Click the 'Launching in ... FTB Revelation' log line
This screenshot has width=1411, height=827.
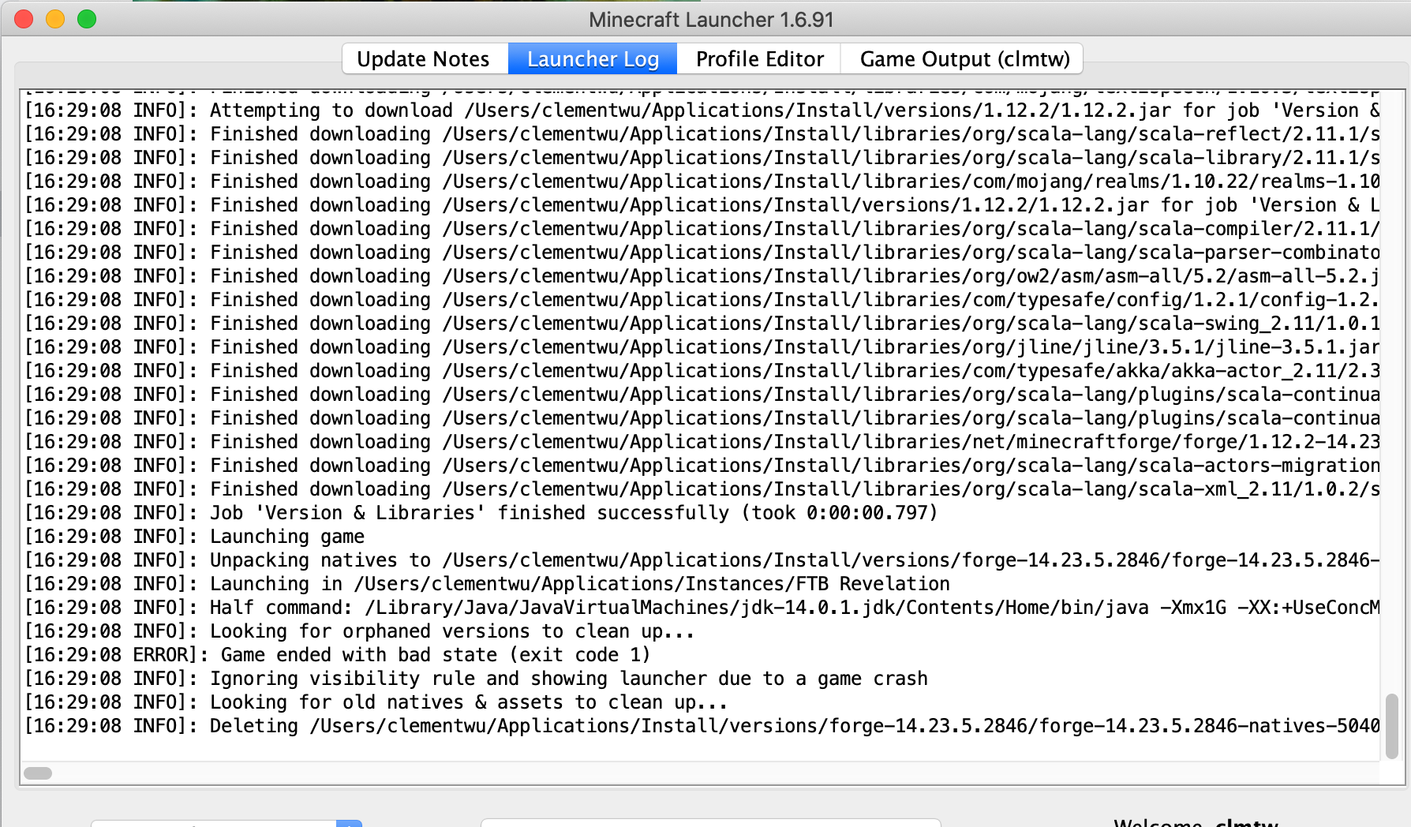coord(487,584)
